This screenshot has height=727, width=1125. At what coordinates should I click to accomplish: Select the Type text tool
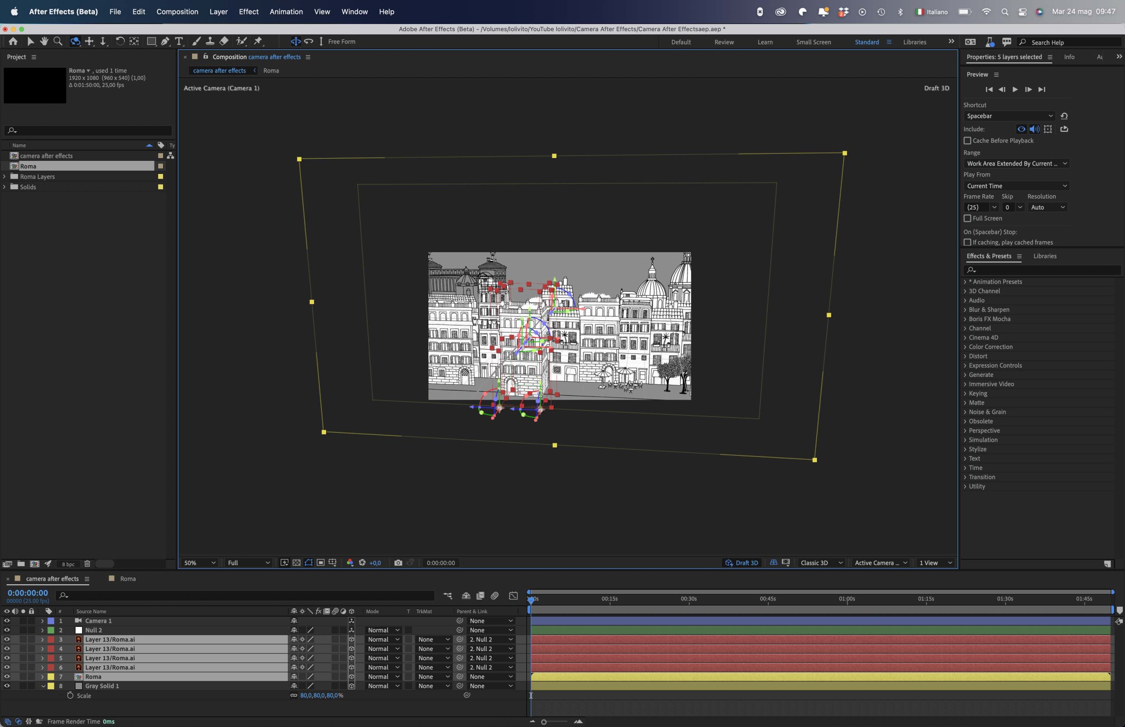(179, 42)
